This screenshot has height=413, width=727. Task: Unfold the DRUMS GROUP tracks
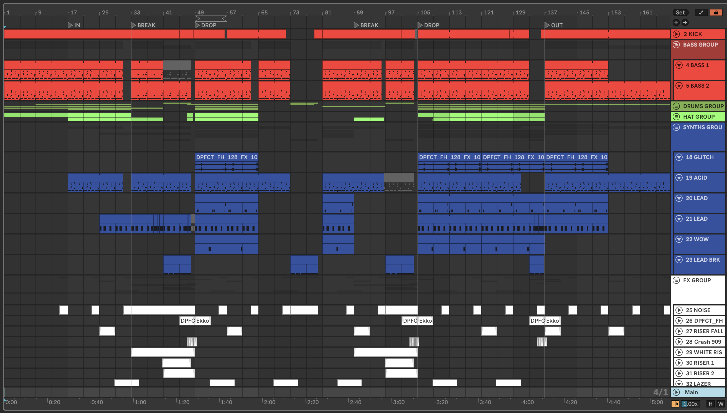677,106
